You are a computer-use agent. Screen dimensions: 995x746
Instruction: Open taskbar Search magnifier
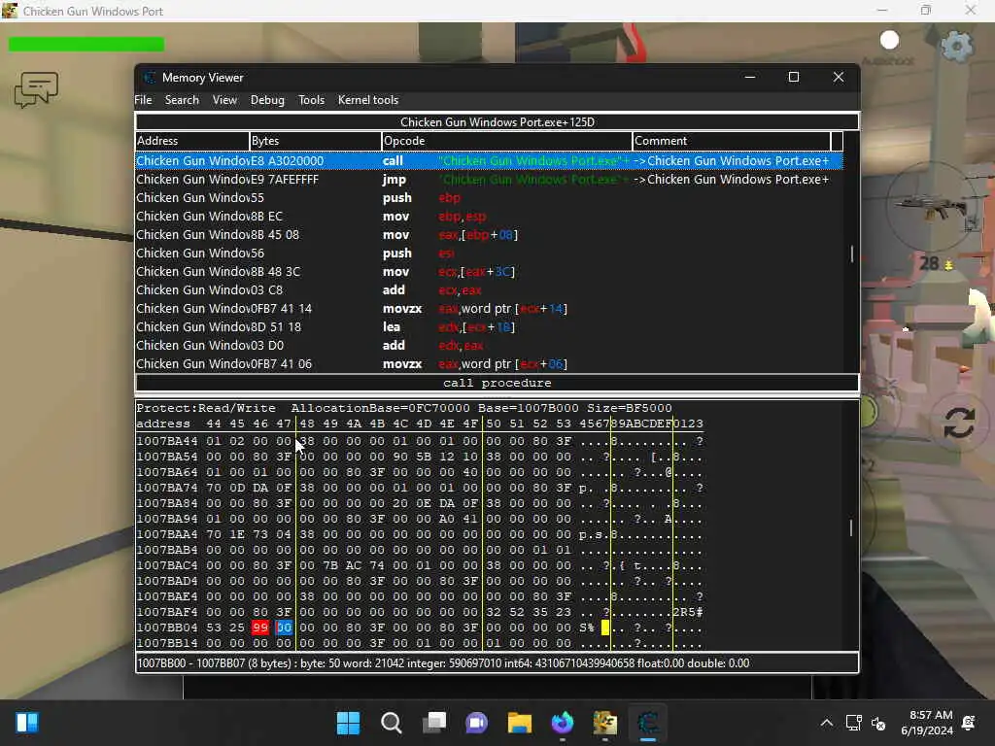(x=391, y=723)
